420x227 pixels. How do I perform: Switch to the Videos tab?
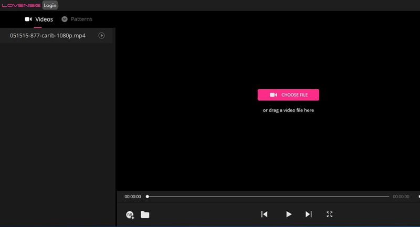(x=39, y=19)
